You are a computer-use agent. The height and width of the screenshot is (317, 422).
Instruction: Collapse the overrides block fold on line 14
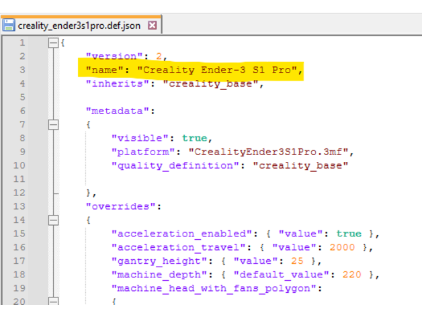[52, 220]
